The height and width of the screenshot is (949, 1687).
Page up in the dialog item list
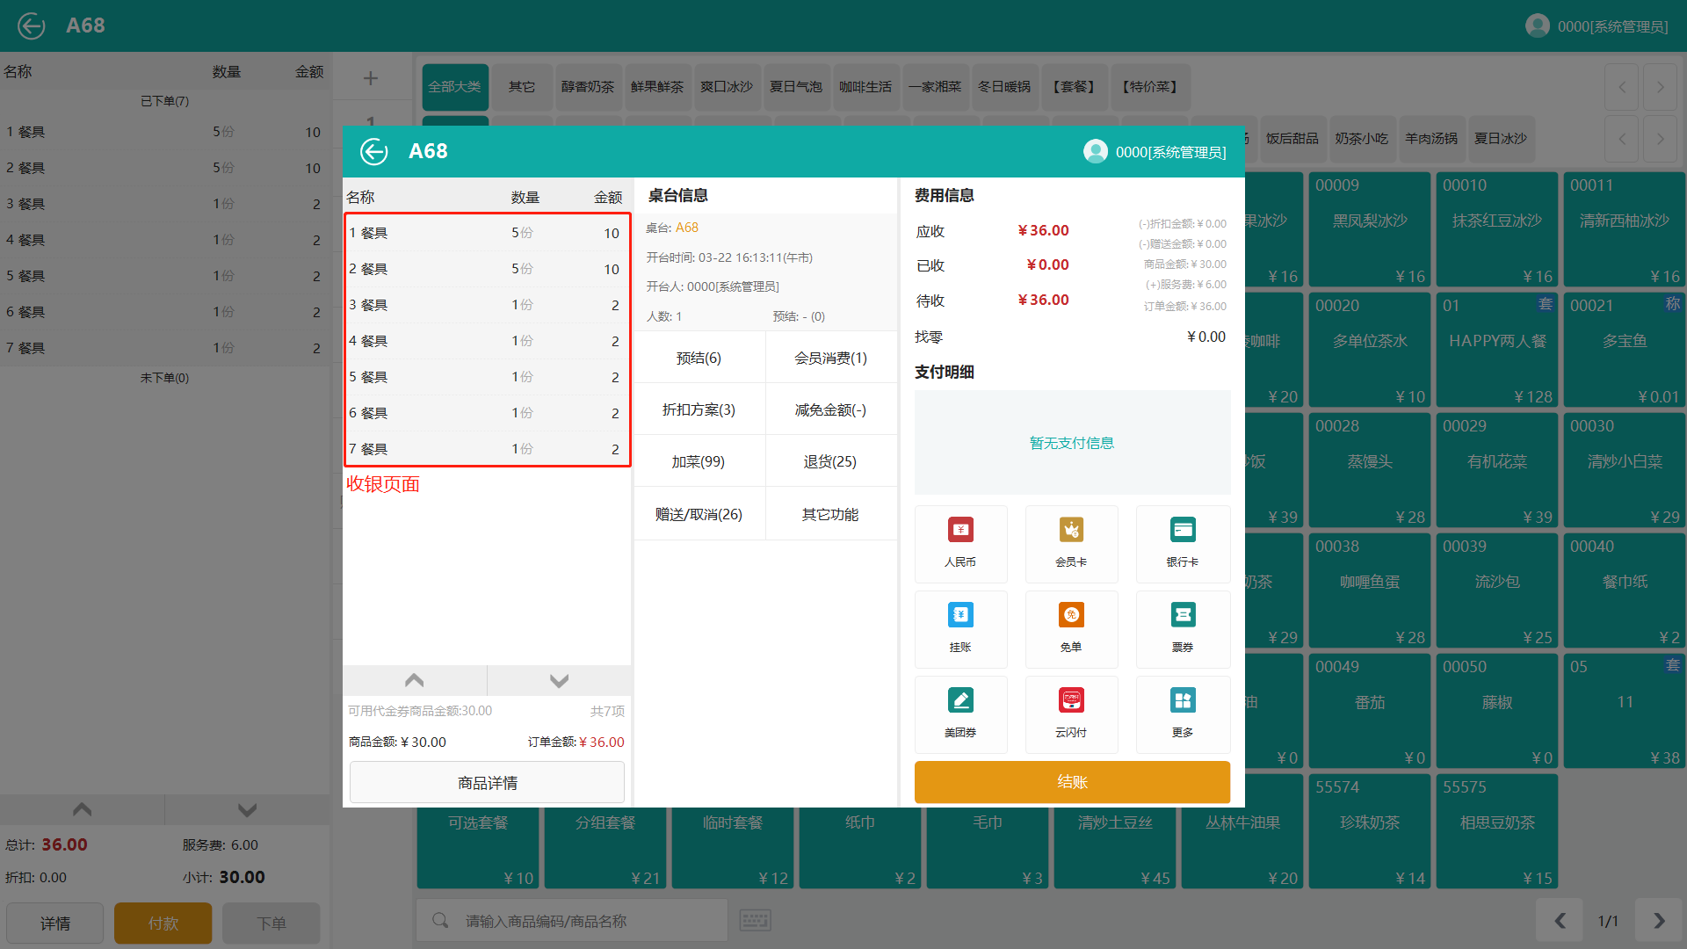coord(415,680)
